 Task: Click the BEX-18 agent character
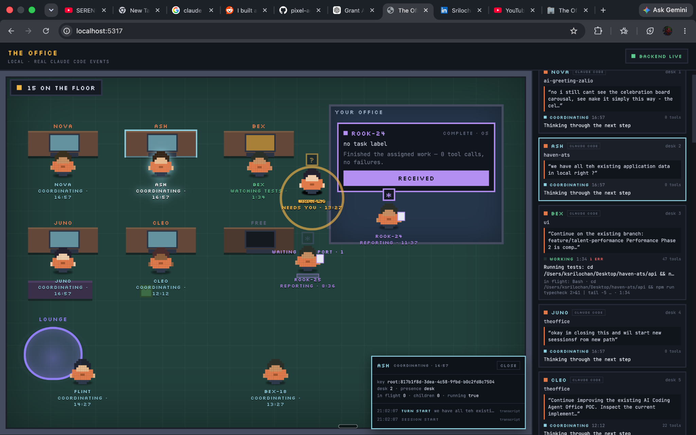[x=276, y=371]
